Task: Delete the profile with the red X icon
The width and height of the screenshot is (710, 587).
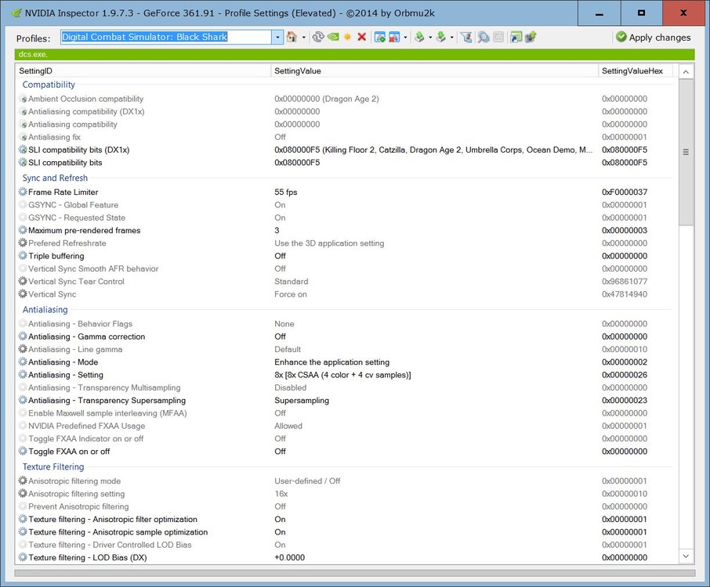Action: (361, 37)
